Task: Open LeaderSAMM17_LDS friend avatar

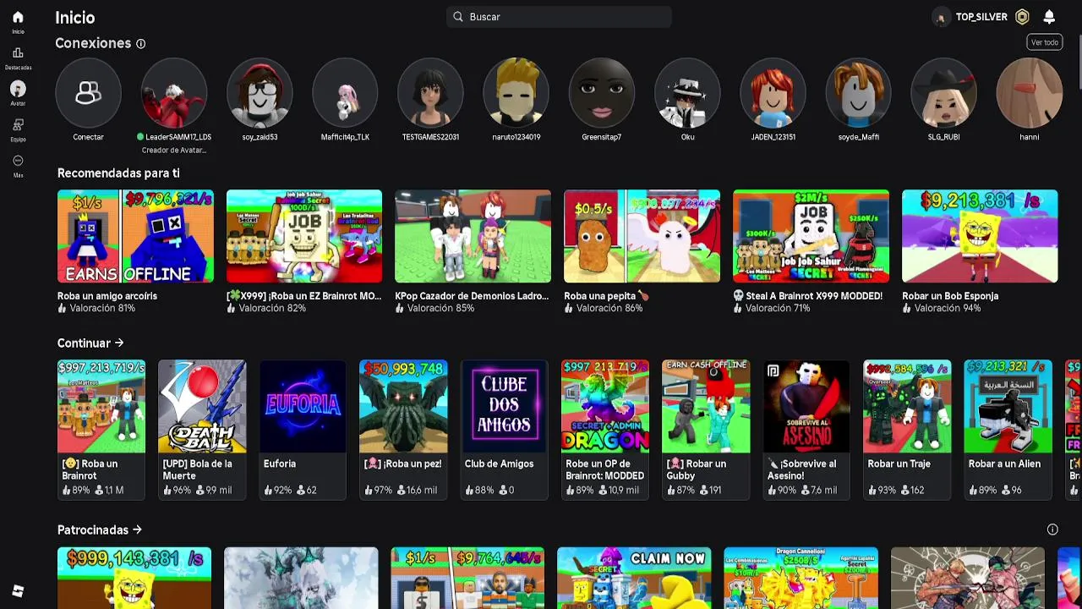Action: (x=174, y=92)
